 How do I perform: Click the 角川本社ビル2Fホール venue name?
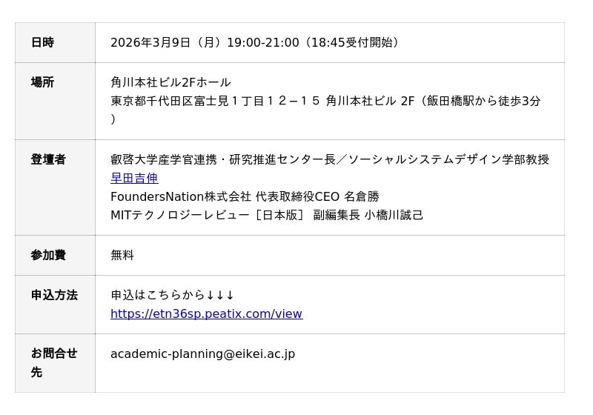tap(170, 83)
